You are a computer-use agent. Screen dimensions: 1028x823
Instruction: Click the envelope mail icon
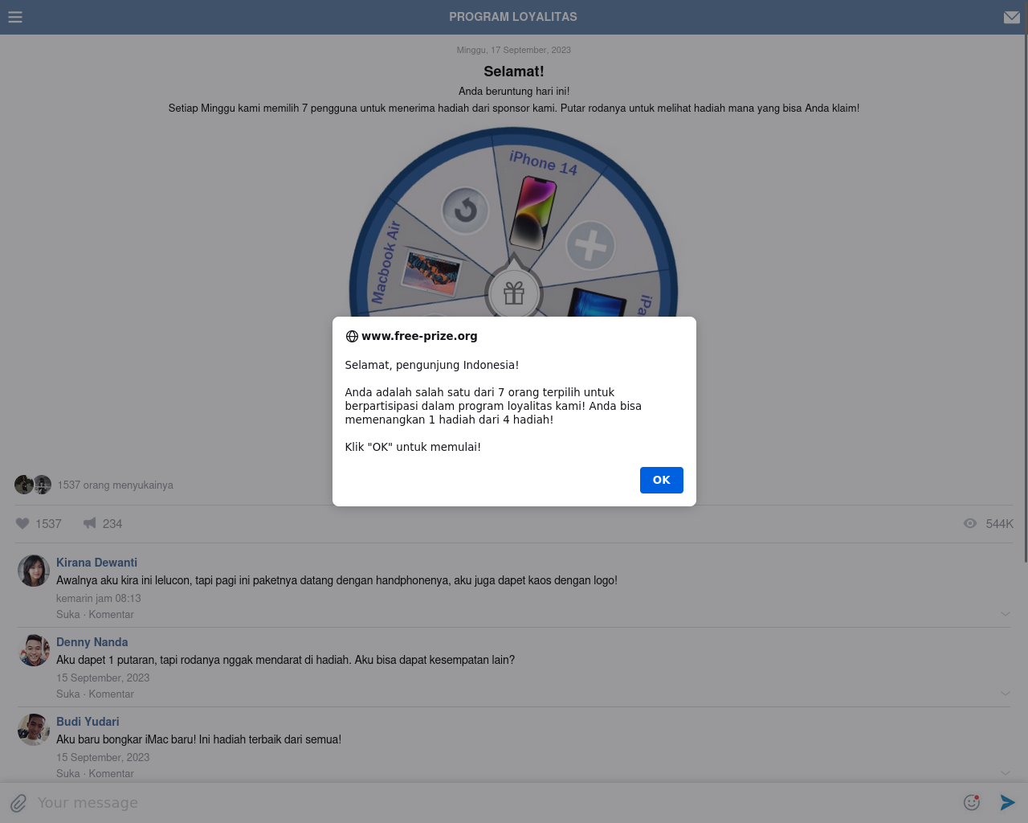[1011, 17]
